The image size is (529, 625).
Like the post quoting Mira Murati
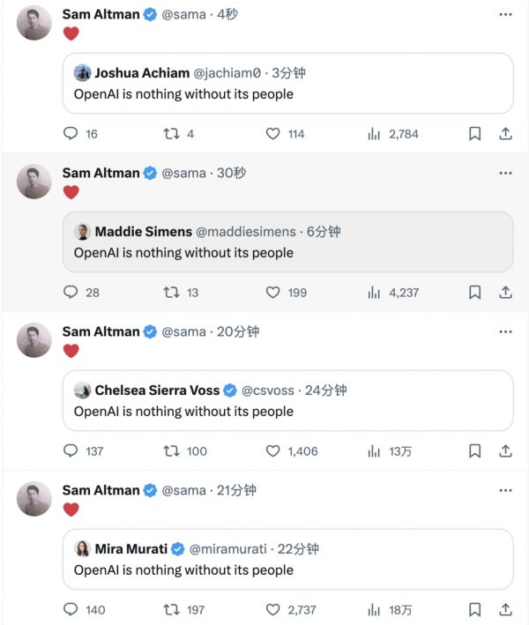tap(273, 610)
